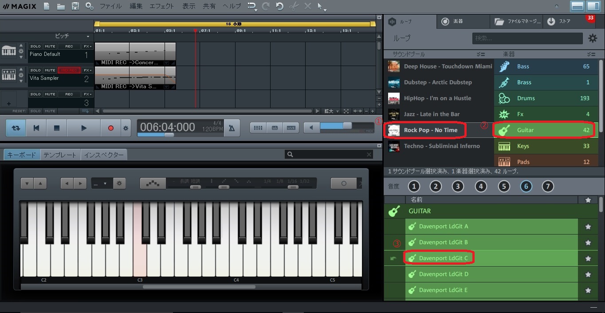Click the 1/16 note length slider handle
Screen dimensions: 605x313
pos(293,187)
